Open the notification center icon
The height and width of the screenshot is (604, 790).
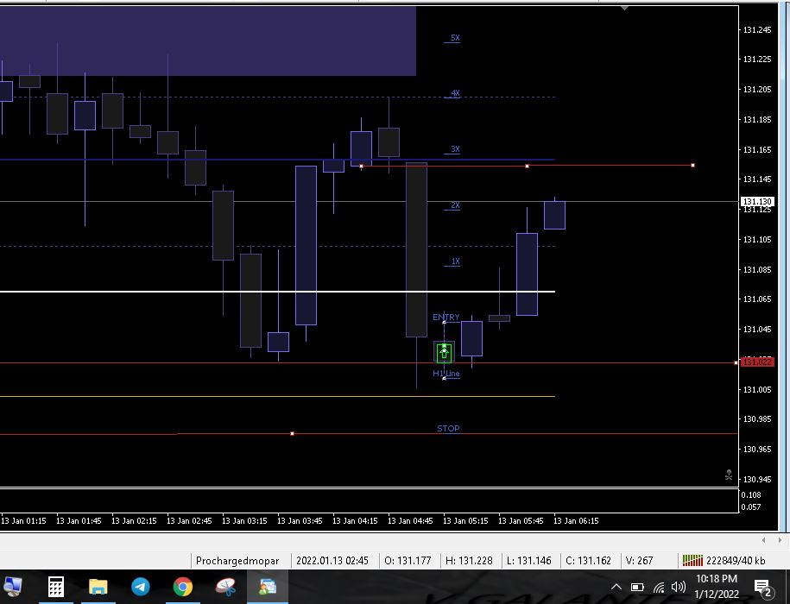pos(762,588)
